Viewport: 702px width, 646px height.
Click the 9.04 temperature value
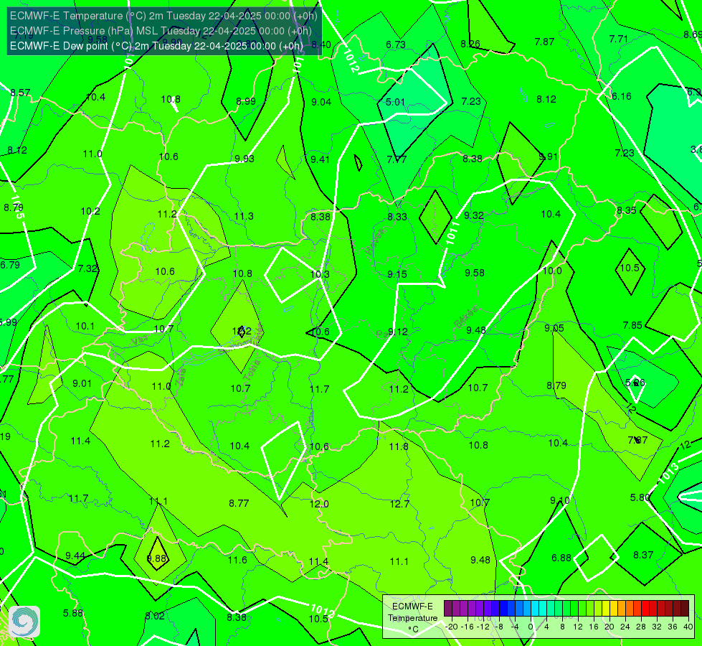point(321,102)
